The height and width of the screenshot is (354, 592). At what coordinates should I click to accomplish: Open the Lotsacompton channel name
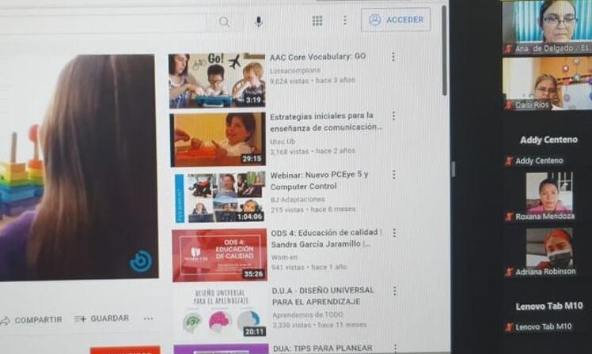point(295,70)
